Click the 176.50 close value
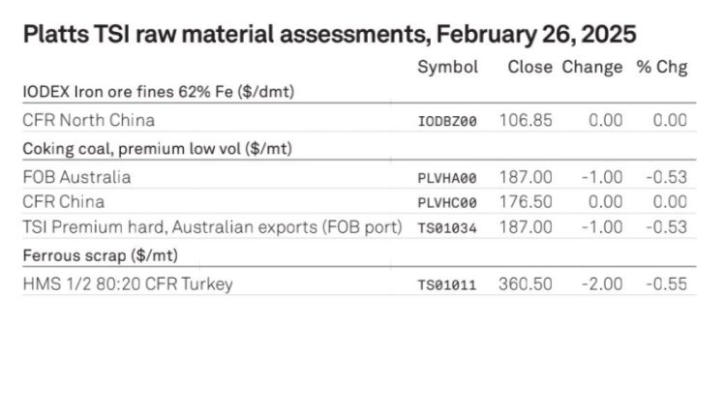This screenshot has height=416, width=726. click(526, 202)
